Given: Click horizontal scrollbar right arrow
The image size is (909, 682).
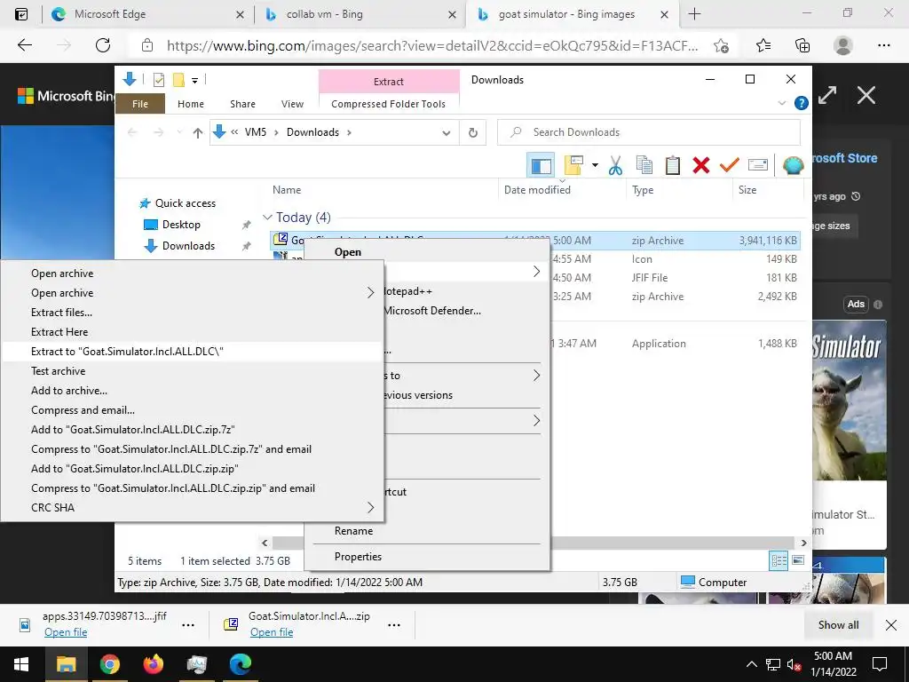Looking at the screenshot, I should point(803,543).
